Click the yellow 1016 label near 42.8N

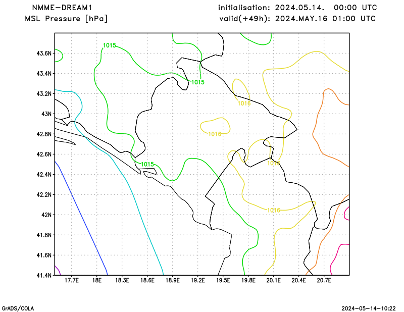coord(215,134)
